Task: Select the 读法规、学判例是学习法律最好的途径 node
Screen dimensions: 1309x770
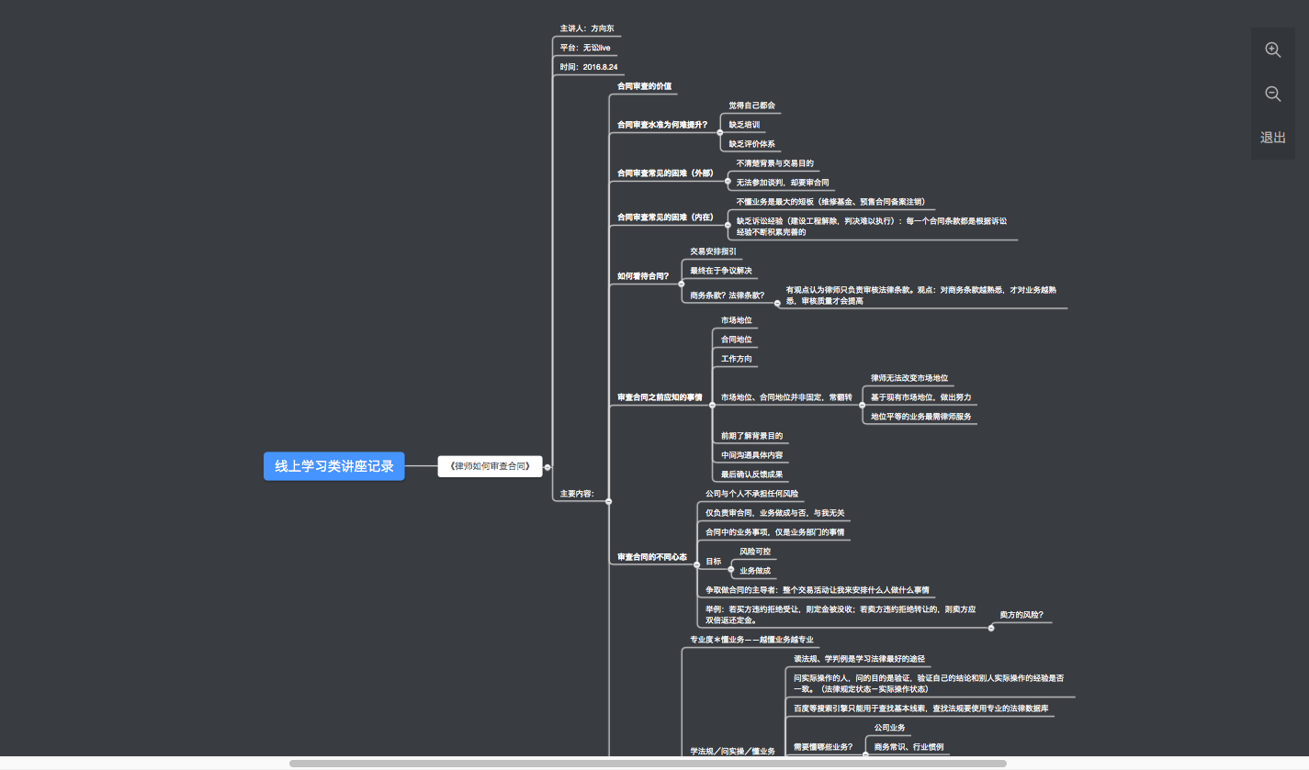Action: pyautogui.click(x=859, y=659)
